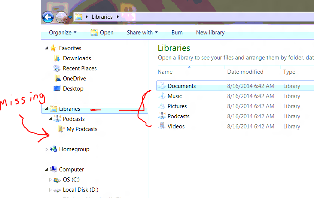Click the Homegroup icon

pos(54,149)
